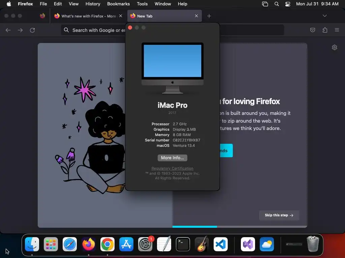This screenshot has height=258, width=345.
Task: Open the Tools menu
Action: (142, 4)
